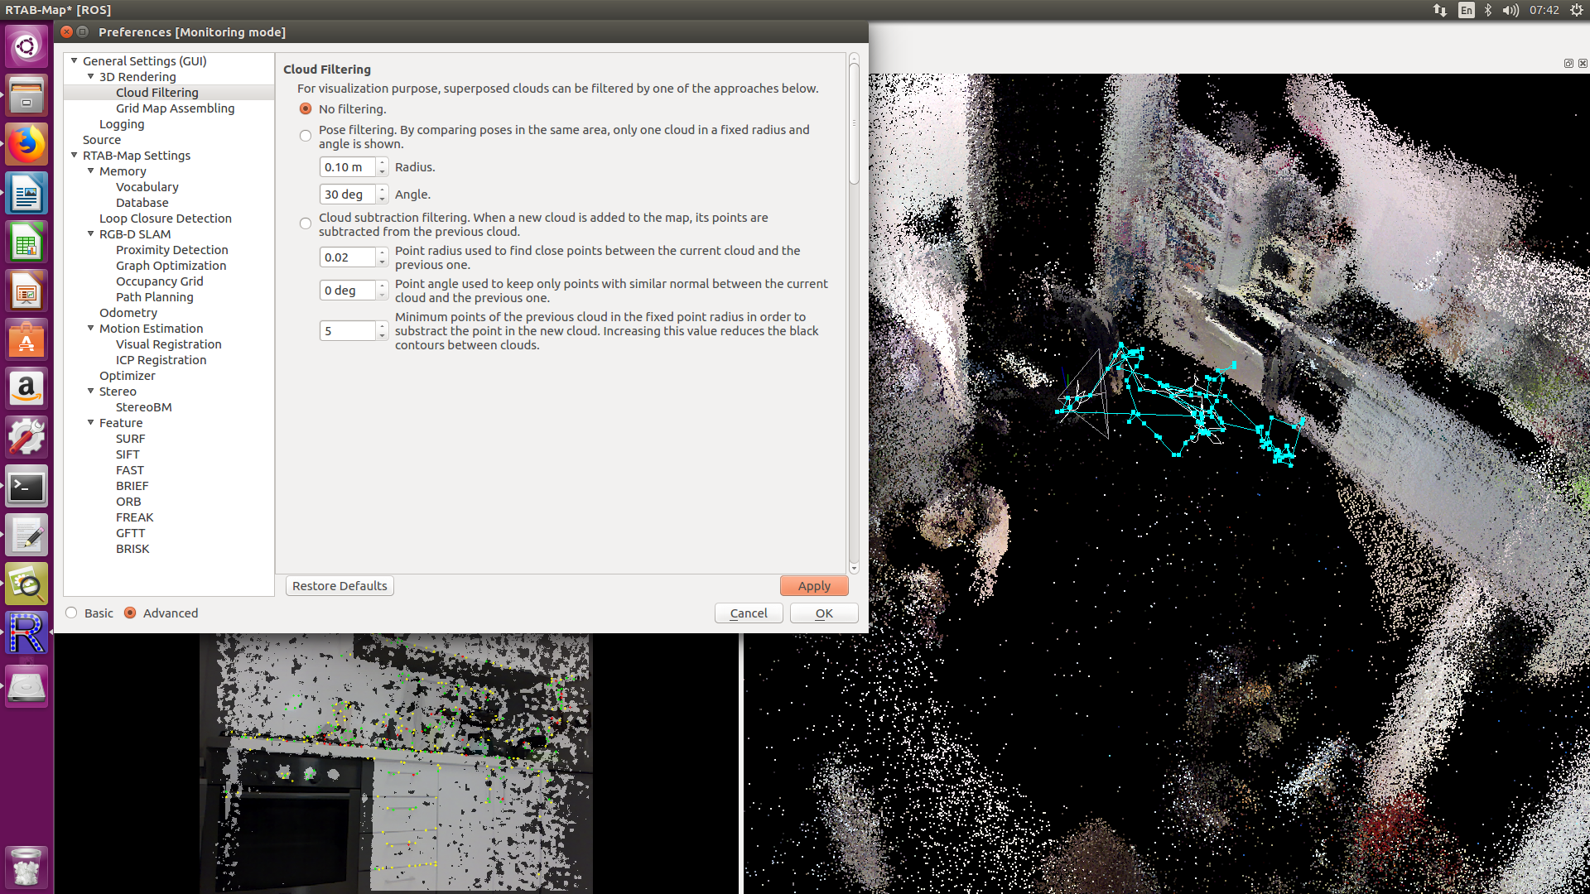Screen dimensions: 1590x894
Task: Switch to Basic settings mode
Action: coord(72,613)
